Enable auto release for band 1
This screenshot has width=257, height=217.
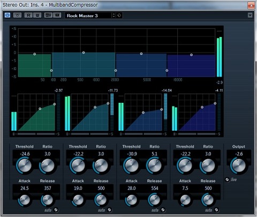tap(56, 210)
